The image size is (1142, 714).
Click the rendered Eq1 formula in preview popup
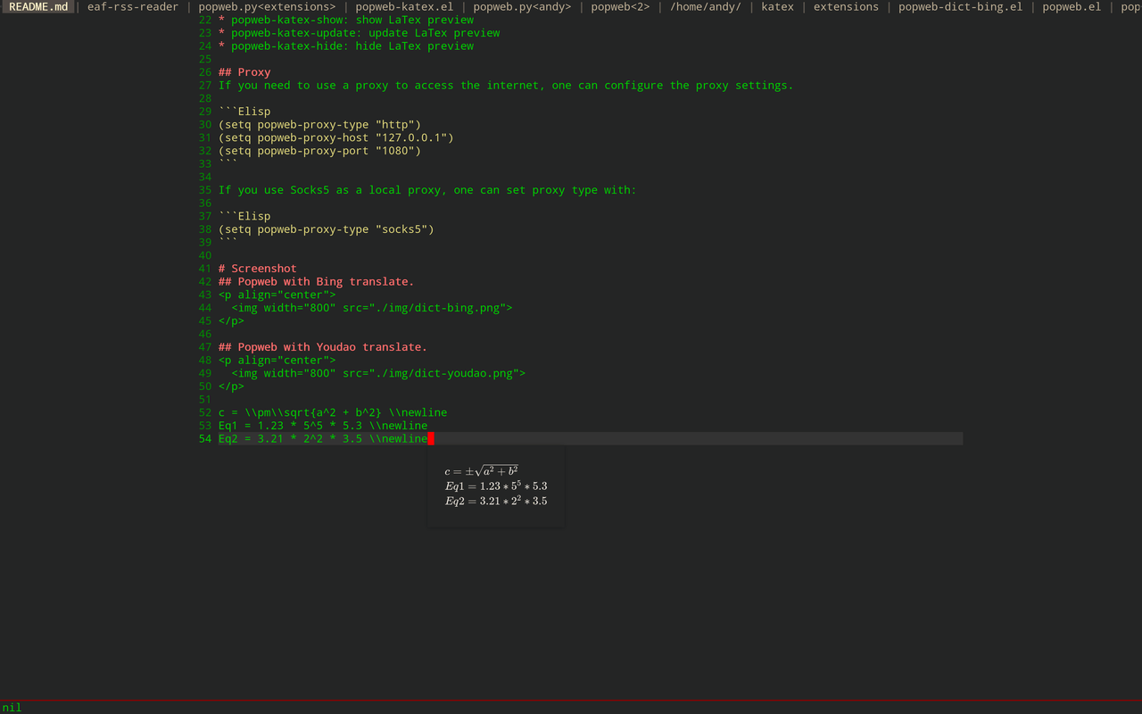point(496,486)
